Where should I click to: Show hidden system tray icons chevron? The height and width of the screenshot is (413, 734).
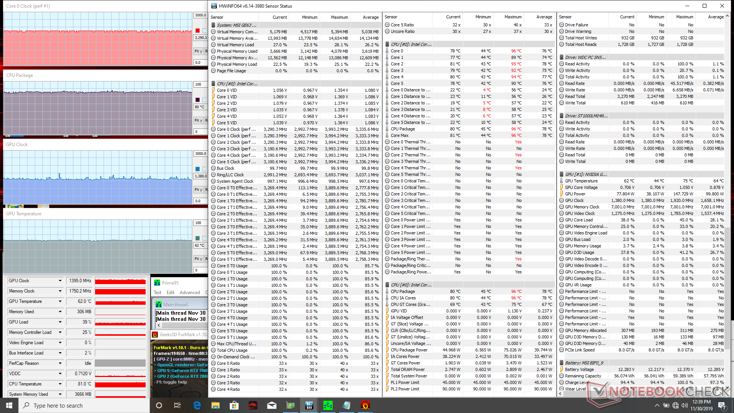click(x=657, y=405)
